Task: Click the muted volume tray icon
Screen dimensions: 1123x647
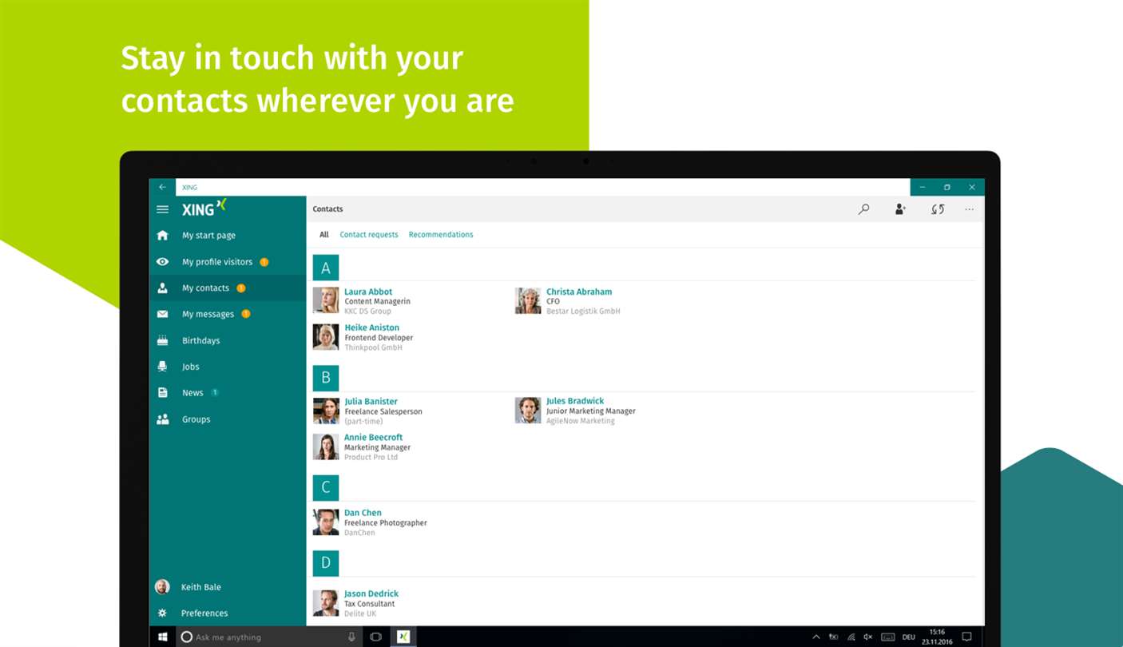Action: tap(868, 637)
